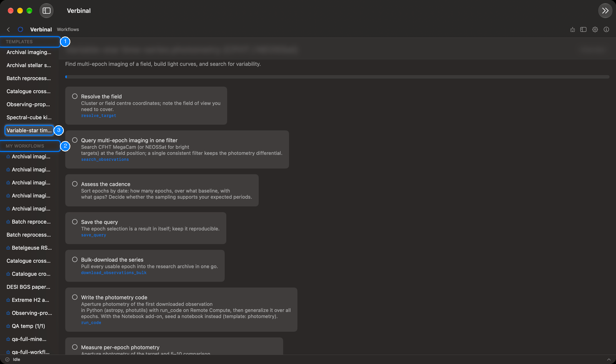The width and height of the screenshot is (616, 364).
Task: Click robot icon beside Betelgeuse RS workflow
Action: coord(8,248)
